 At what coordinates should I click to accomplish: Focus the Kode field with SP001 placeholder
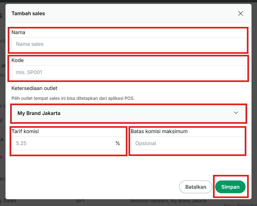tap(128, 72)
